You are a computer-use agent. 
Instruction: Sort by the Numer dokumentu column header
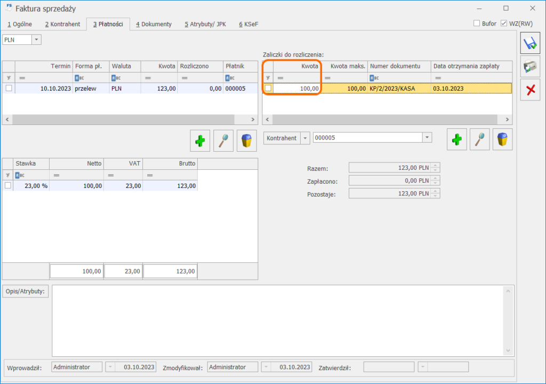[x=399, y=66]
